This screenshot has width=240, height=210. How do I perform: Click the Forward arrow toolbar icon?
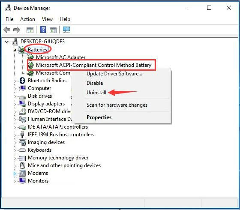coord(17,30)
